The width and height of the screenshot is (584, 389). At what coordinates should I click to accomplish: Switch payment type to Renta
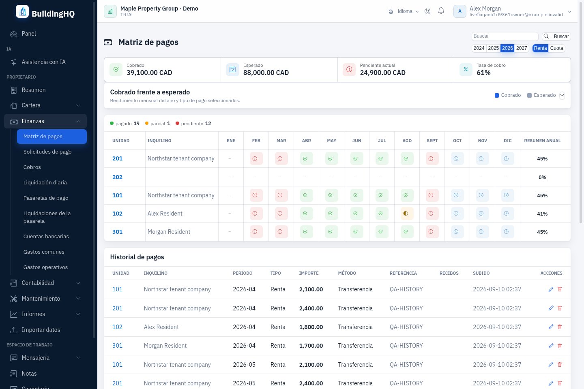(x=540, y=48)
